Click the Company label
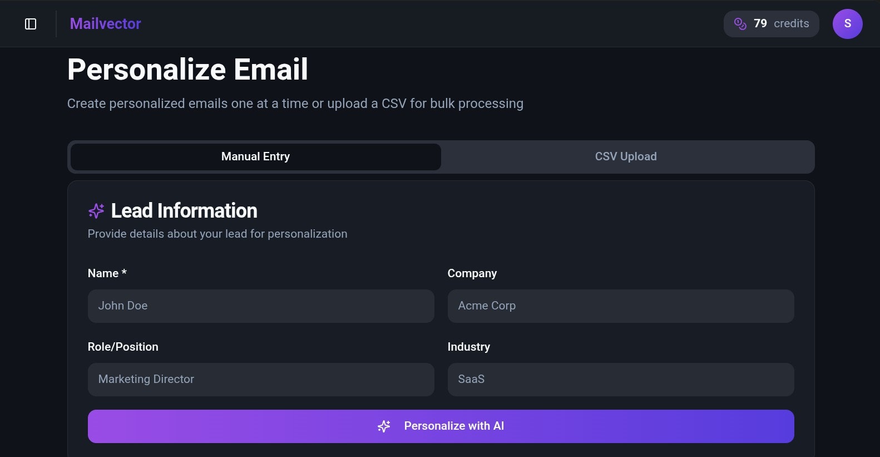Viewport: 880px width, 457px height. point(472,273)
